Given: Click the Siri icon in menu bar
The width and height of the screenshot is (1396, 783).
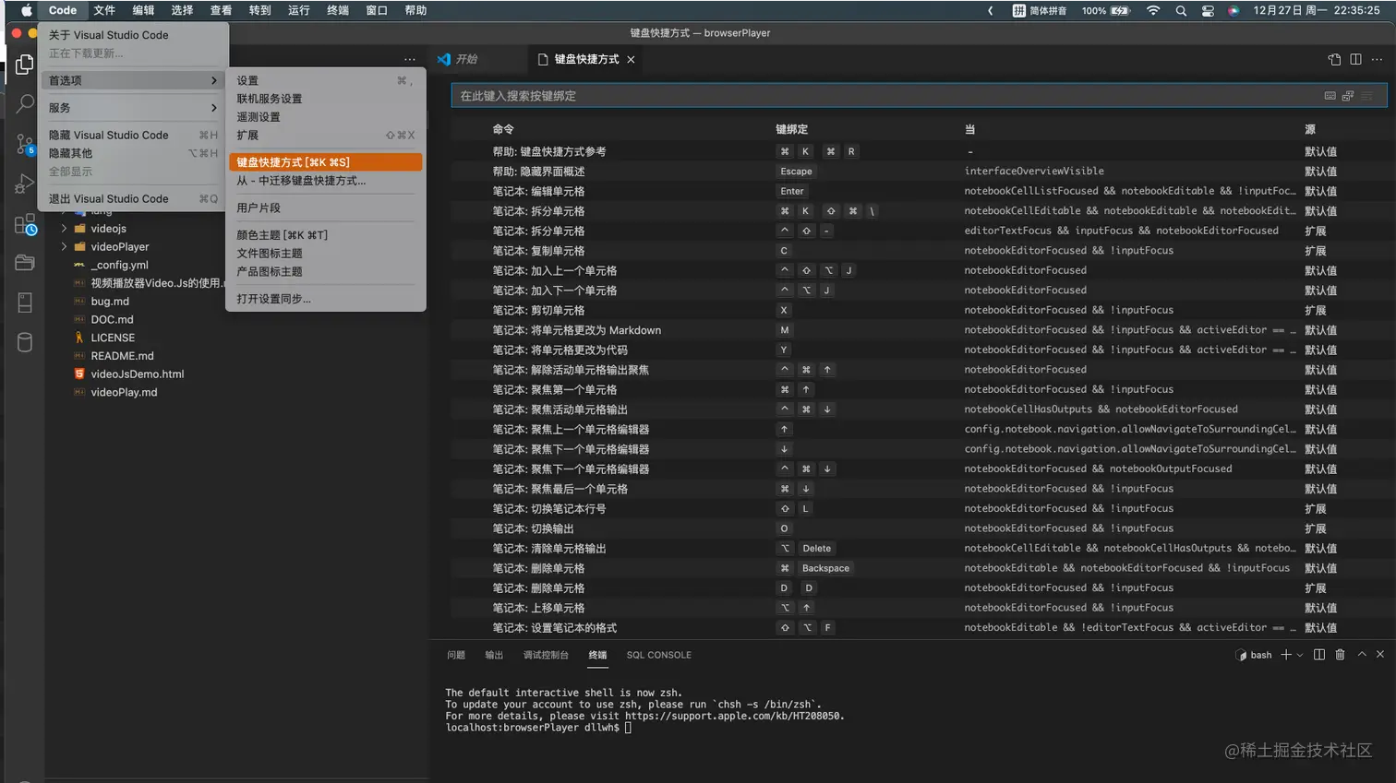Looking at the screenshot, I should pos(1234,11).
